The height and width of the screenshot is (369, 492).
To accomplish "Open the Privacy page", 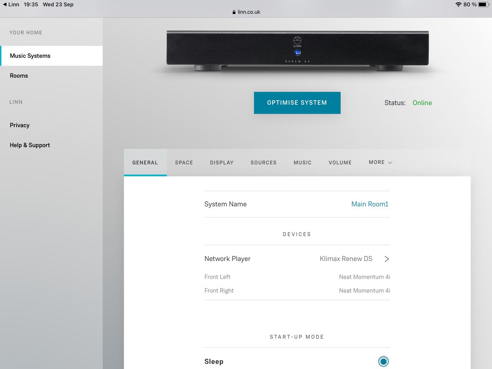I will (x=20, y=125).
